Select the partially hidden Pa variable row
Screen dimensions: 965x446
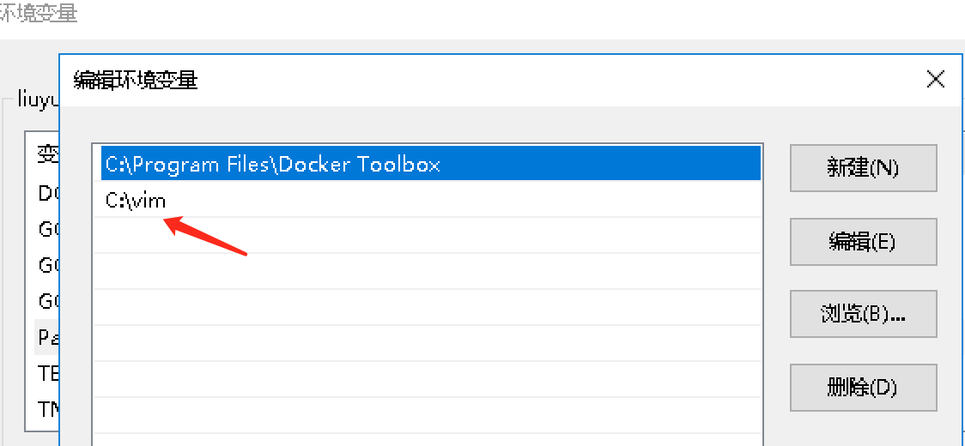point(48,337)
